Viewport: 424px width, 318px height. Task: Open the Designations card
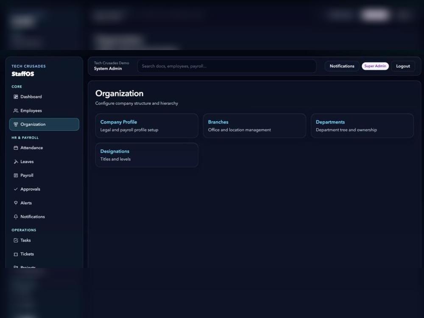(147, 155)
